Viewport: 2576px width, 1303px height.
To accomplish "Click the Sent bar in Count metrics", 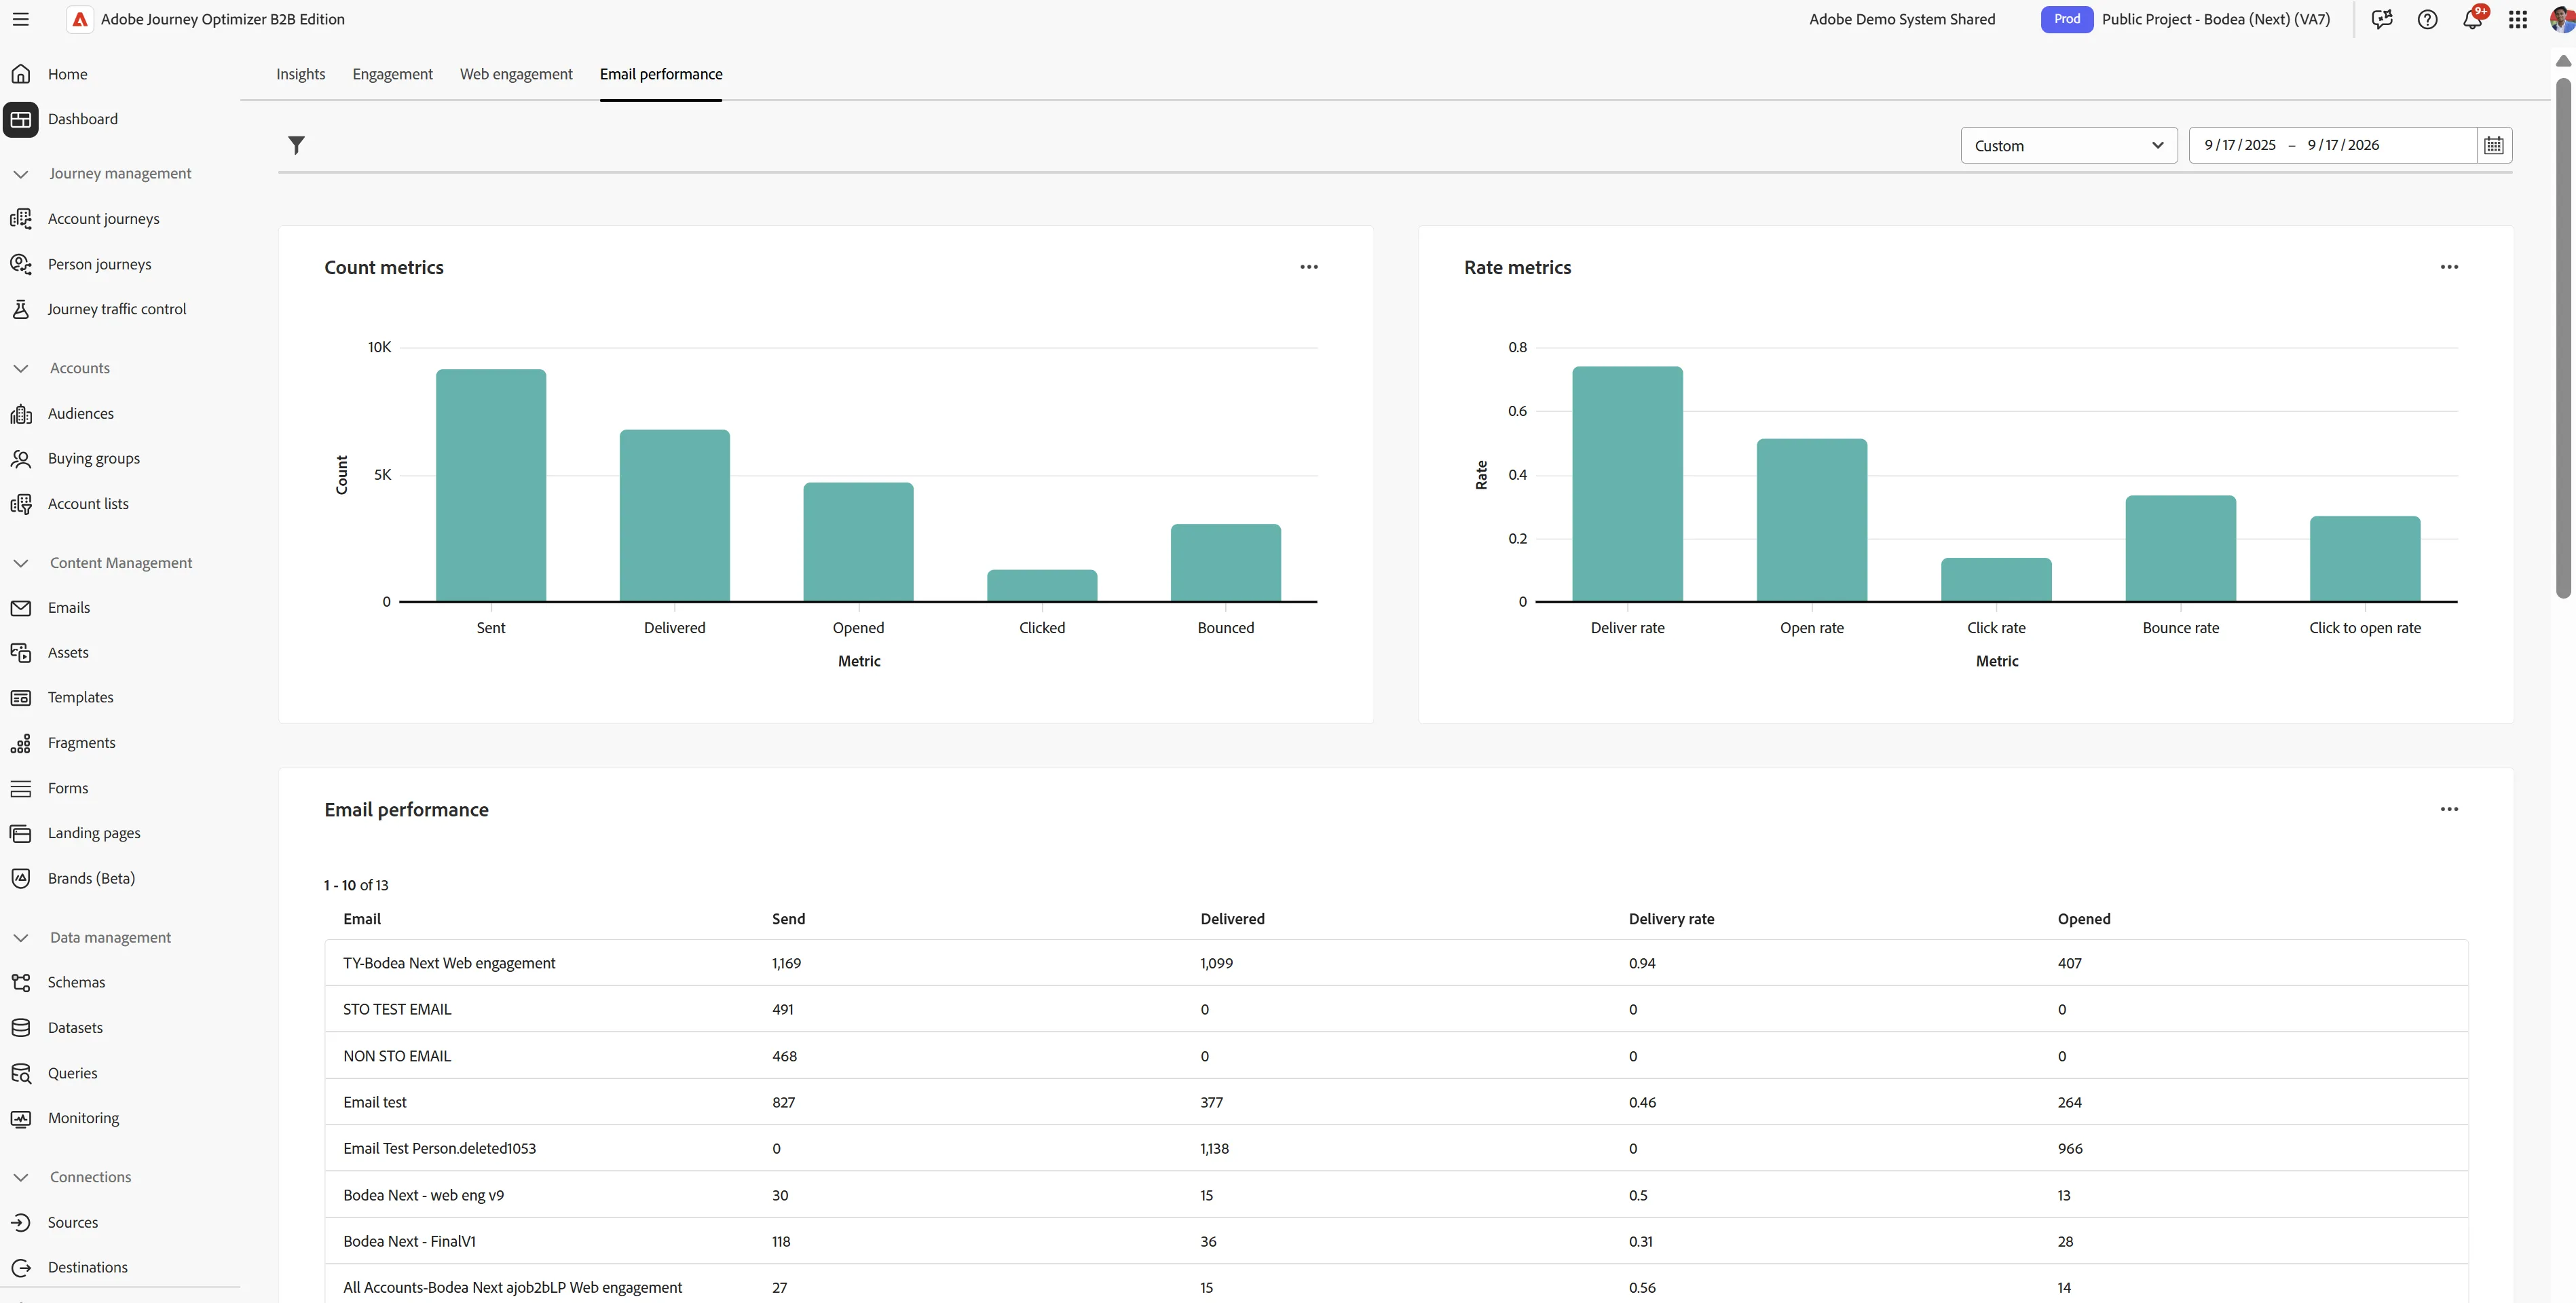I will click(x=490, y=485).
